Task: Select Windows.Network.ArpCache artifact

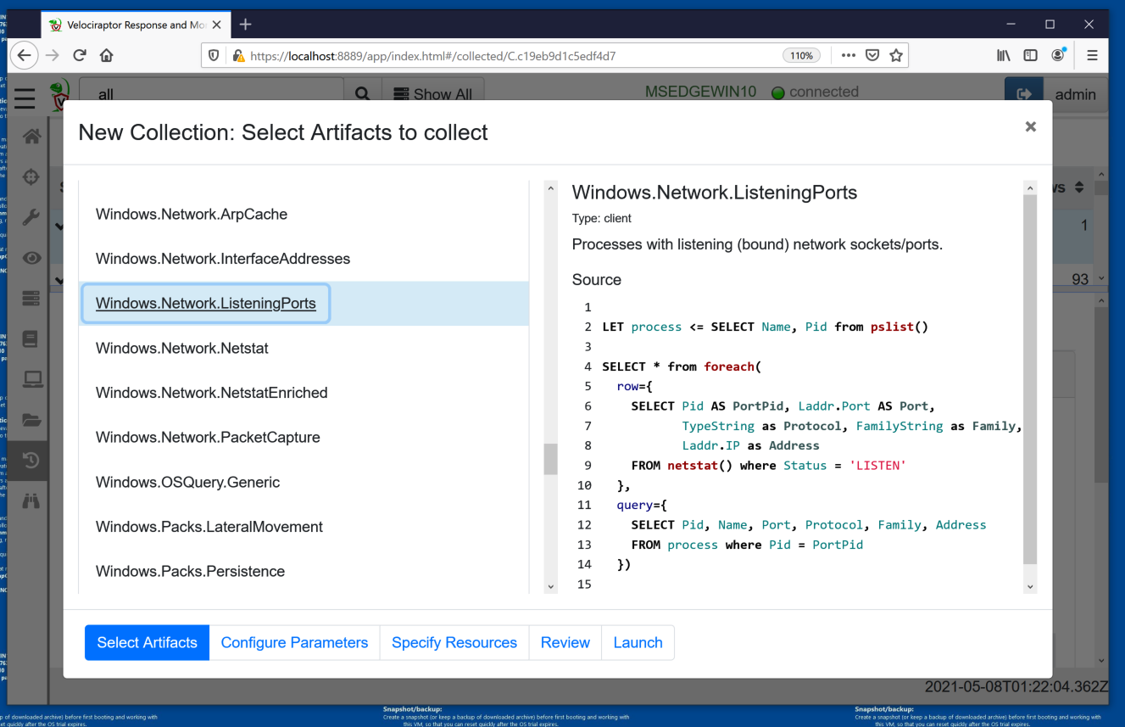Action: (192, 215)
